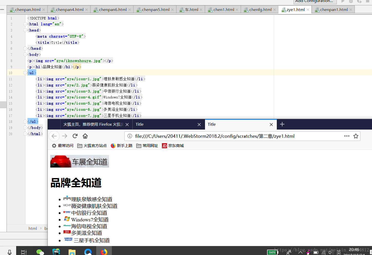Close the zye1.html editor tab
This screenshot has height=255, width=372.
point(308,10)
